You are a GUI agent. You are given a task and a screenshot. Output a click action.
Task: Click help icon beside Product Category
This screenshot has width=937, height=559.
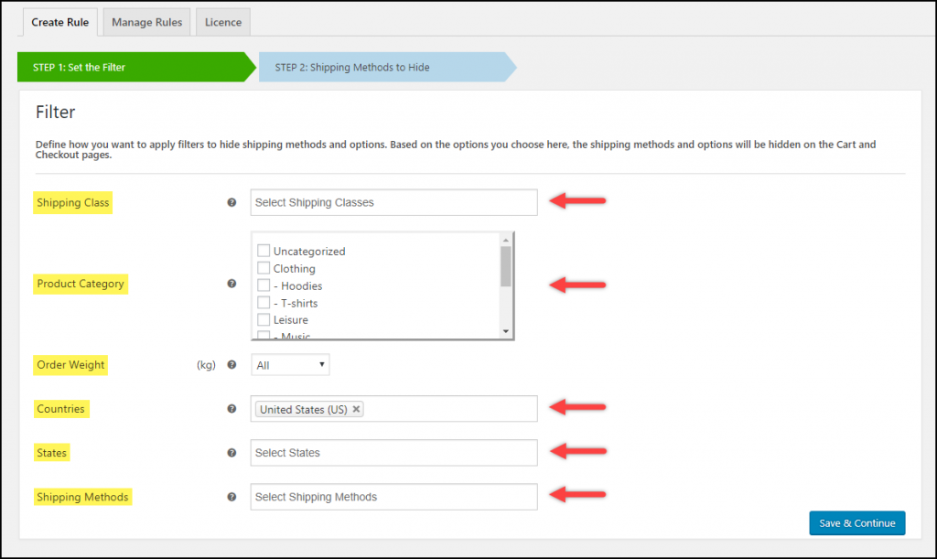(232, 284)
